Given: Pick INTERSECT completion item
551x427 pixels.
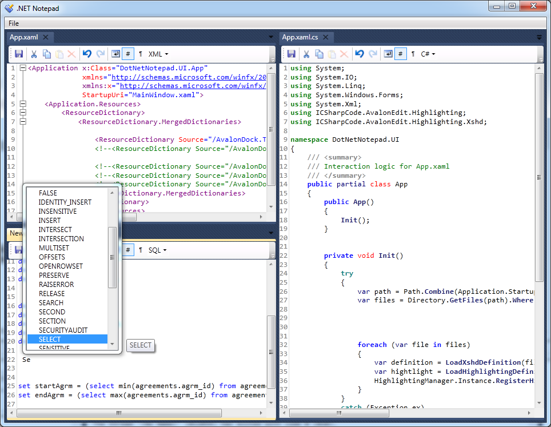Looking at the screenshot, I should 67,229.
